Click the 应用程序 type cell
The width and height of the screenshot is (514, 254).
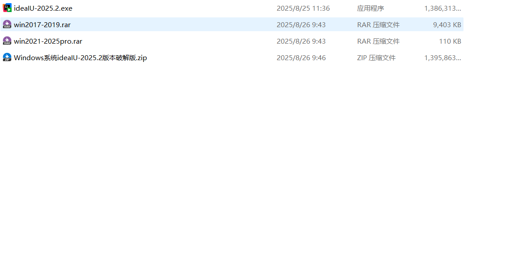pos(370,8)
